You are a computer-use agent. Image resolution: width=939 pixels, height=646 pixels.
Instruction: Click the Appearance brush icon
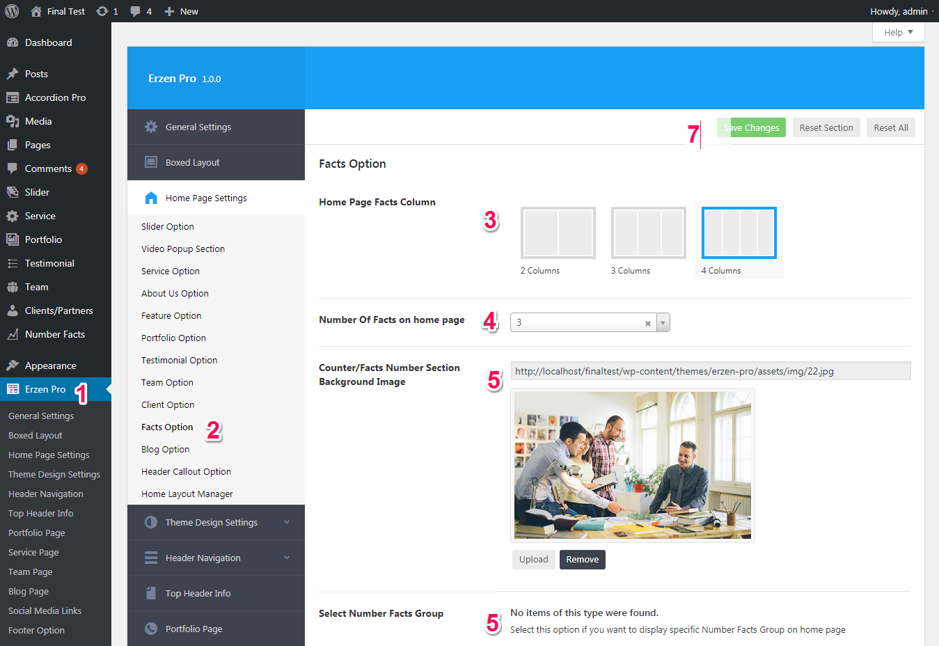(13, 365)
